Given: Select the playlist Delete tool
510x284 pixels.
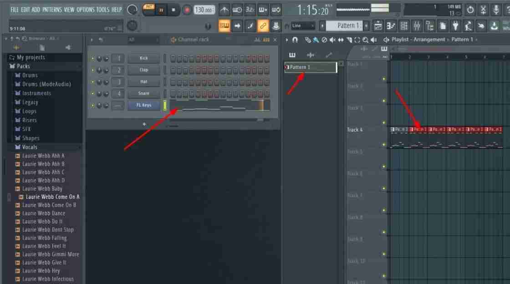Looking at the screenshot, I should [324, 40].
